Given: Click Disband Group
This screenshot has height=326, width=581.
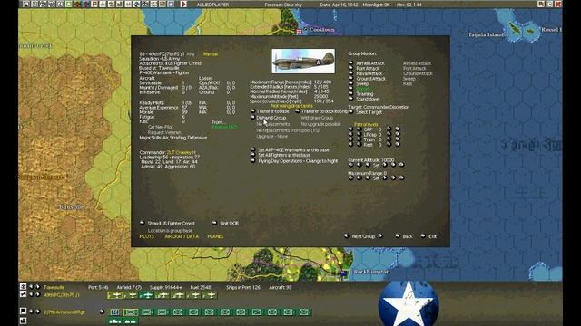Looking at the screenshot, I should coord(252,117).
